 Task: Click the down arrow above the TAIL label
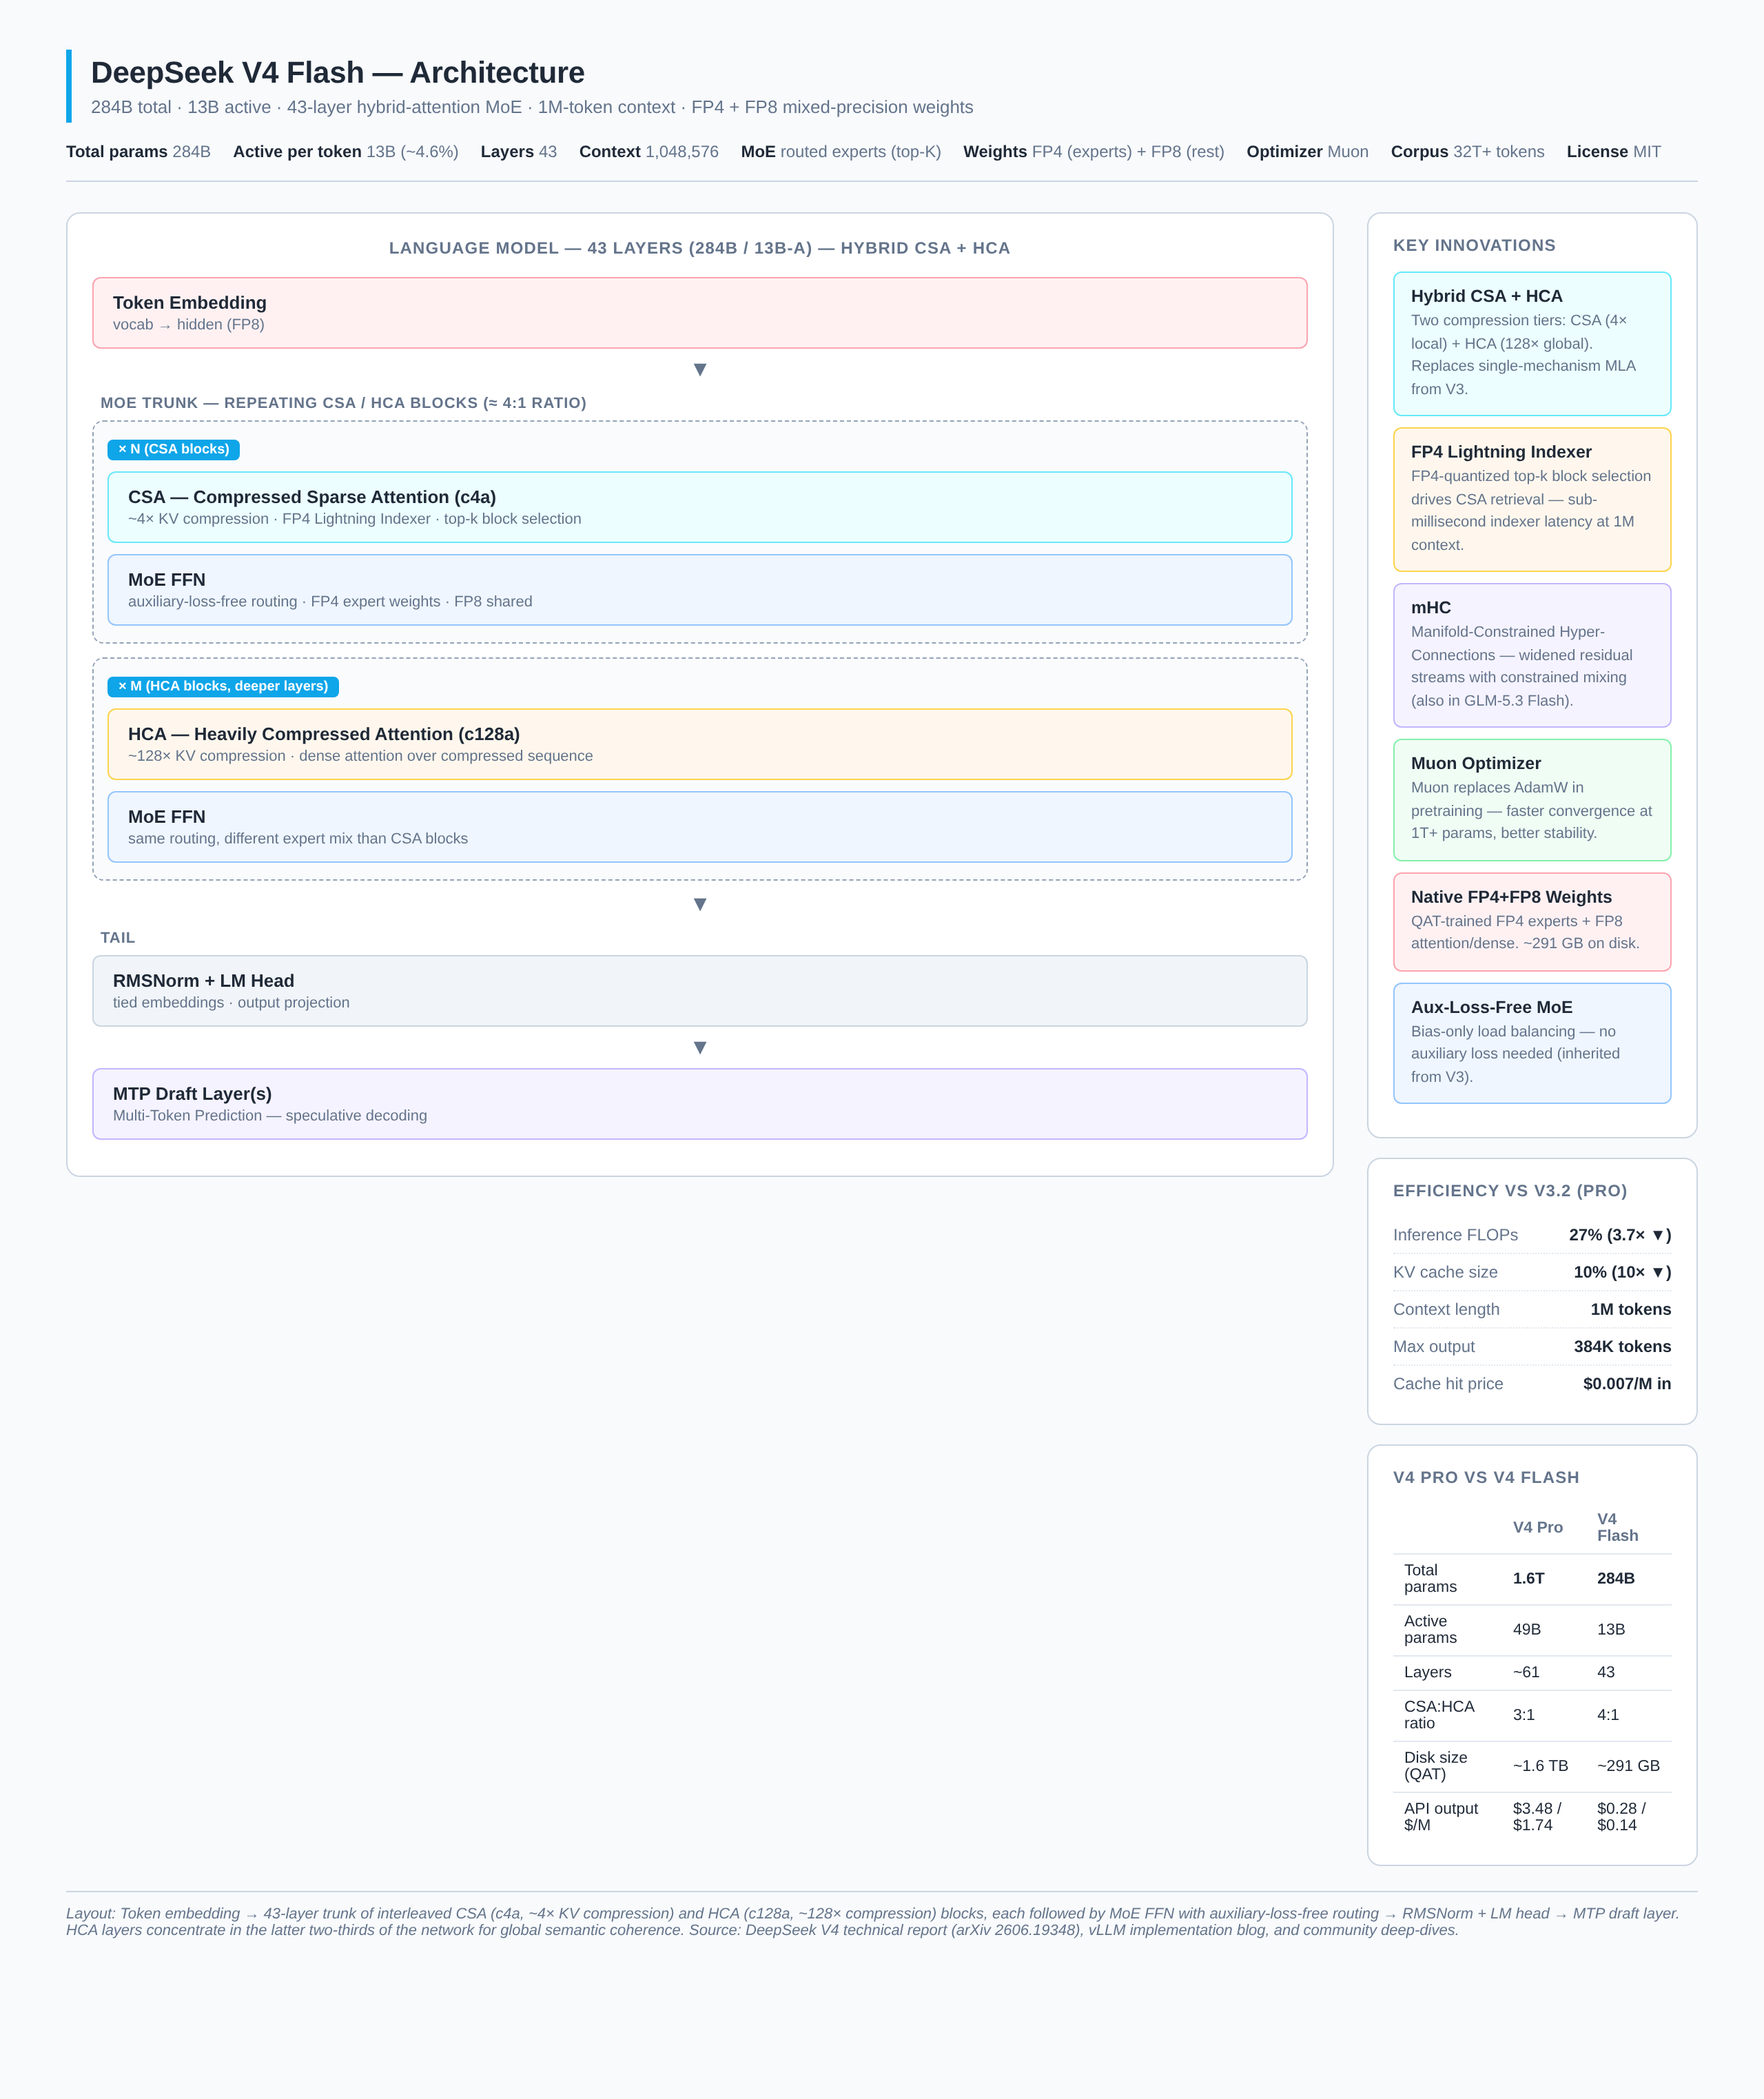click(700, 904)
